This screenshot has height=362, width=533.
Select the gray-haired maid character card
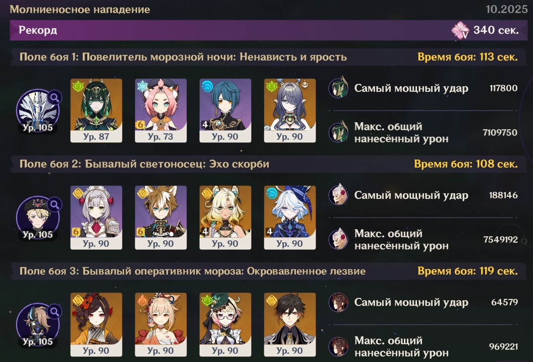pyautogui.click(x=96, y=218)
